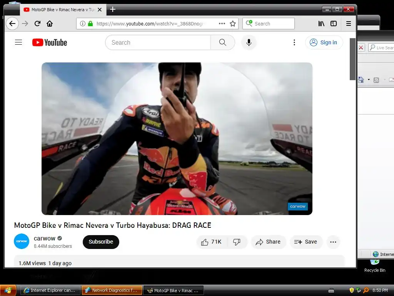Click Home icon in Internet Explorer toolbar
The image size is (394, 296).
pyautogui.click(x=361, y=80)
